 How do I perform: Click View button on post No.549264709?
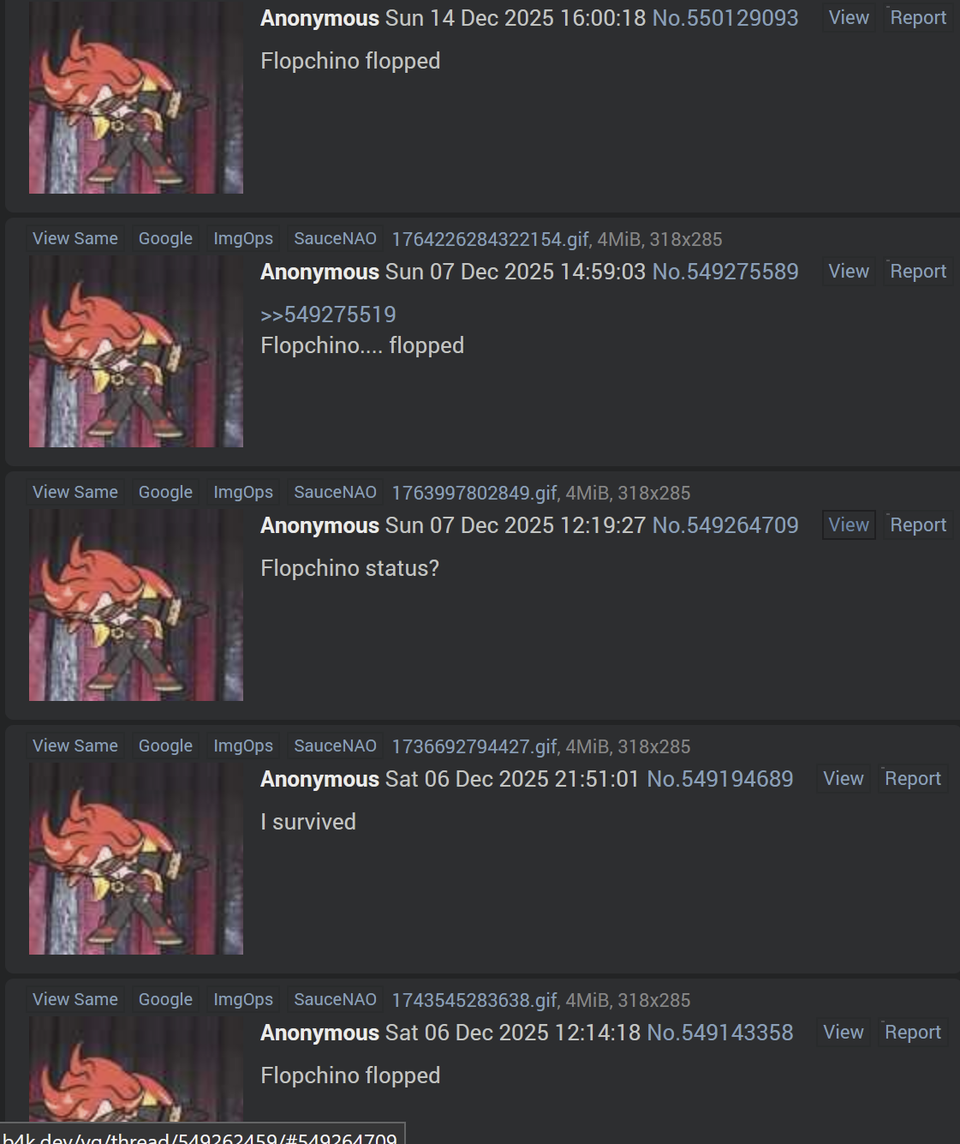[848, 525]
